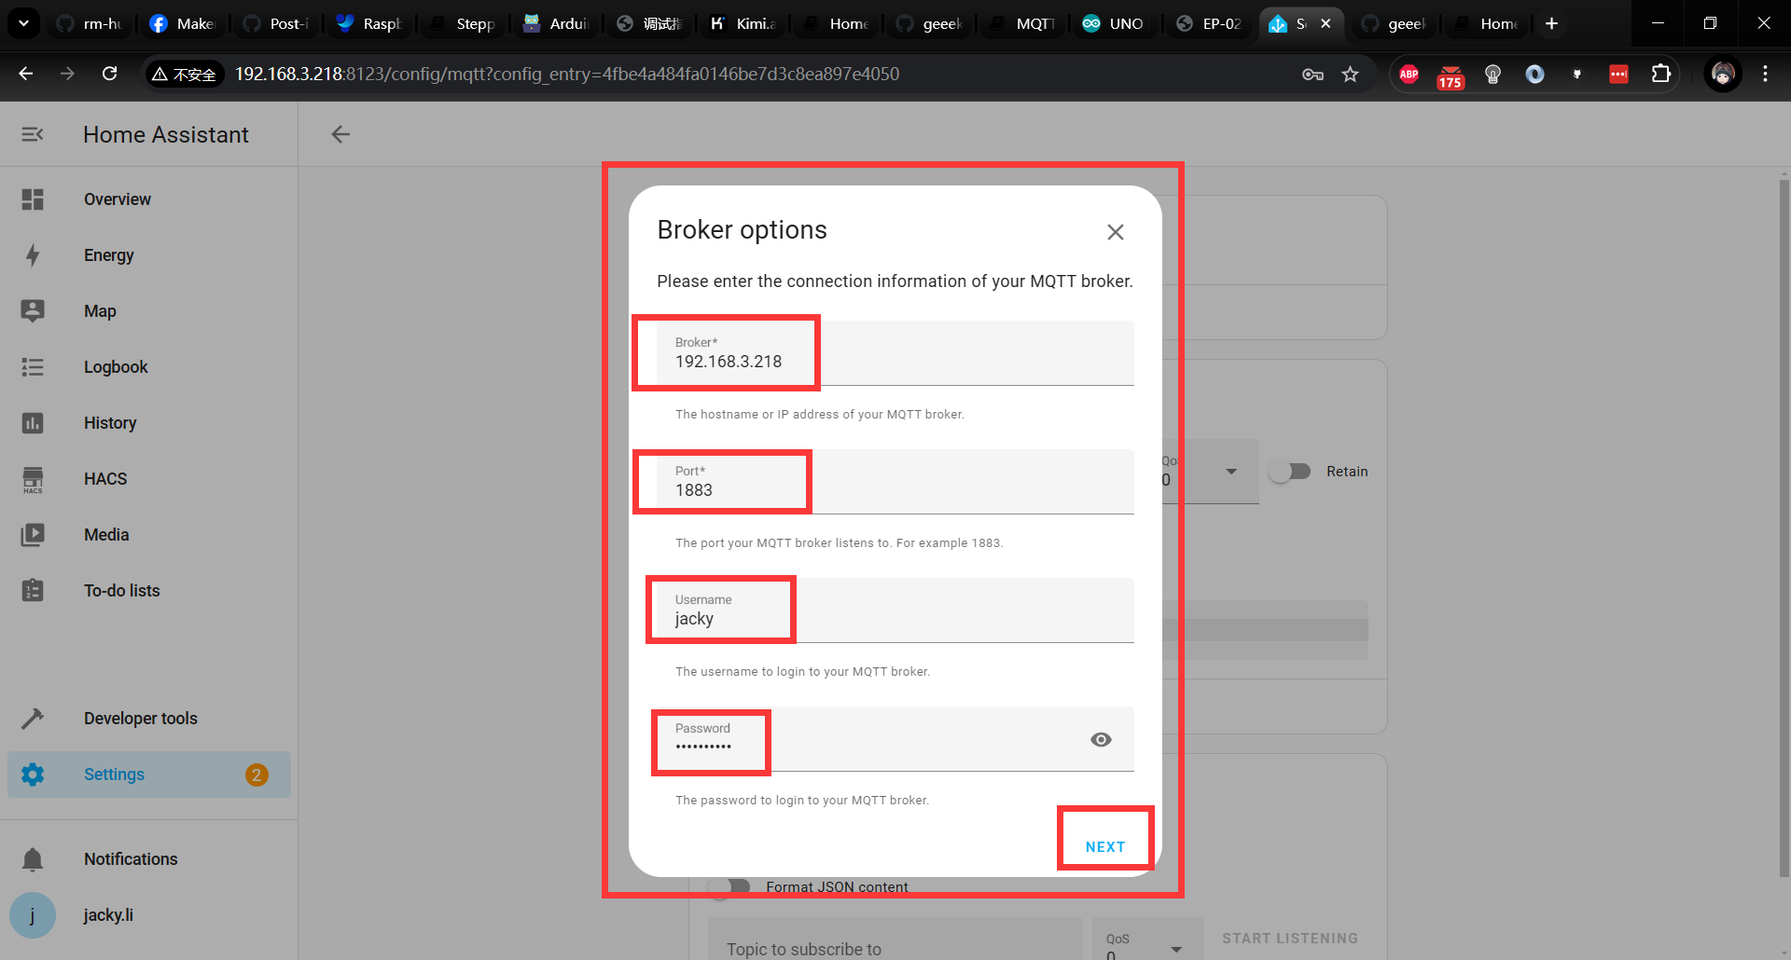Click the not-secure warning badge

coord(184,74)
